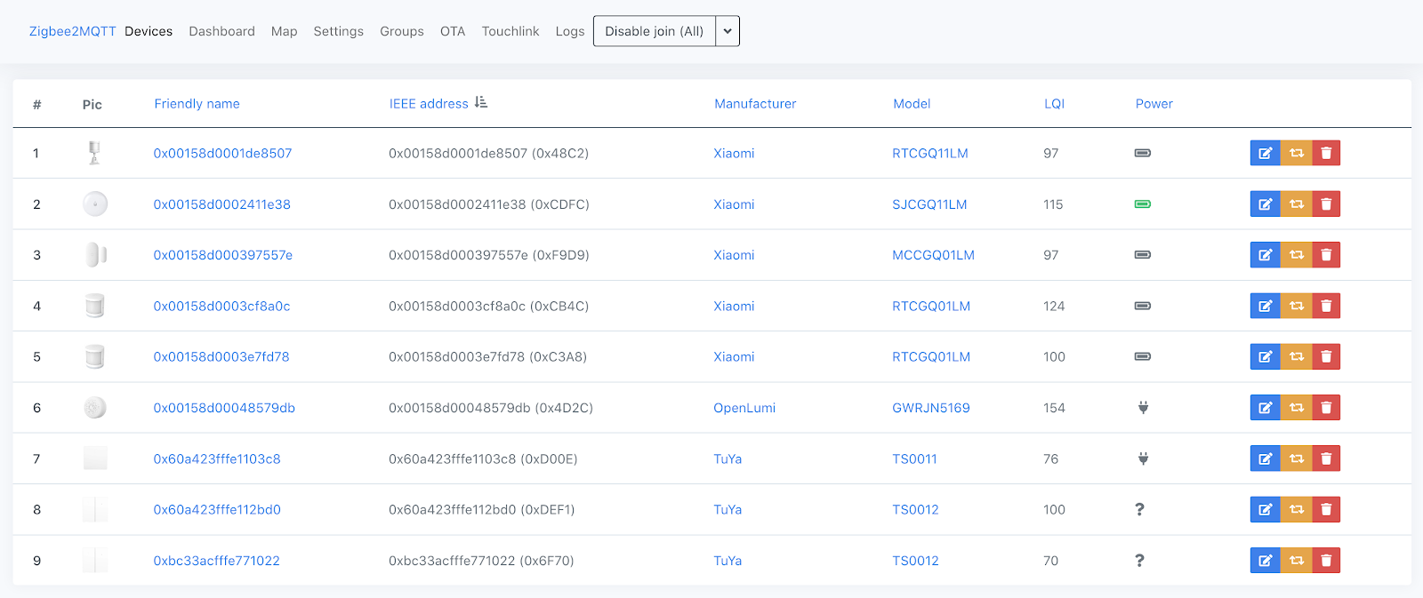Click the red delete icon for device 3
1423x598 pixels.
coord(1326,255)
